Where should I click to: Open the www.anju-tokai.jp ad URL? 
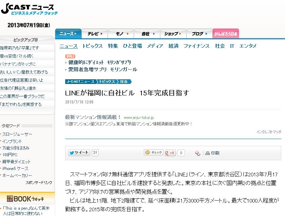[139, 118]
